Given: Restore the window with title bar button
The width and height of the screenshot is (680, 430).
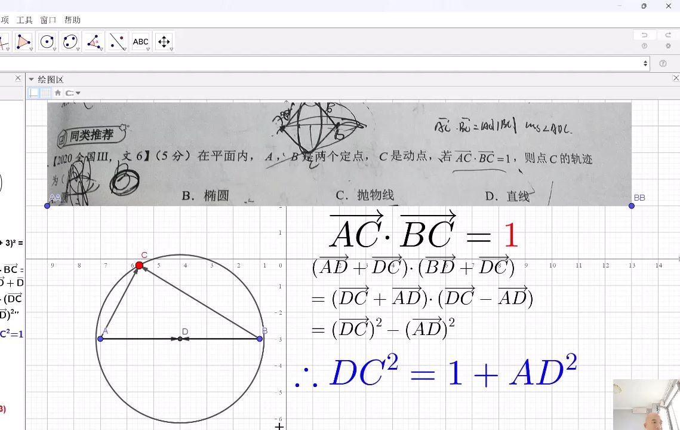Looking at the screenshot, I should click(x=644, y=5).
